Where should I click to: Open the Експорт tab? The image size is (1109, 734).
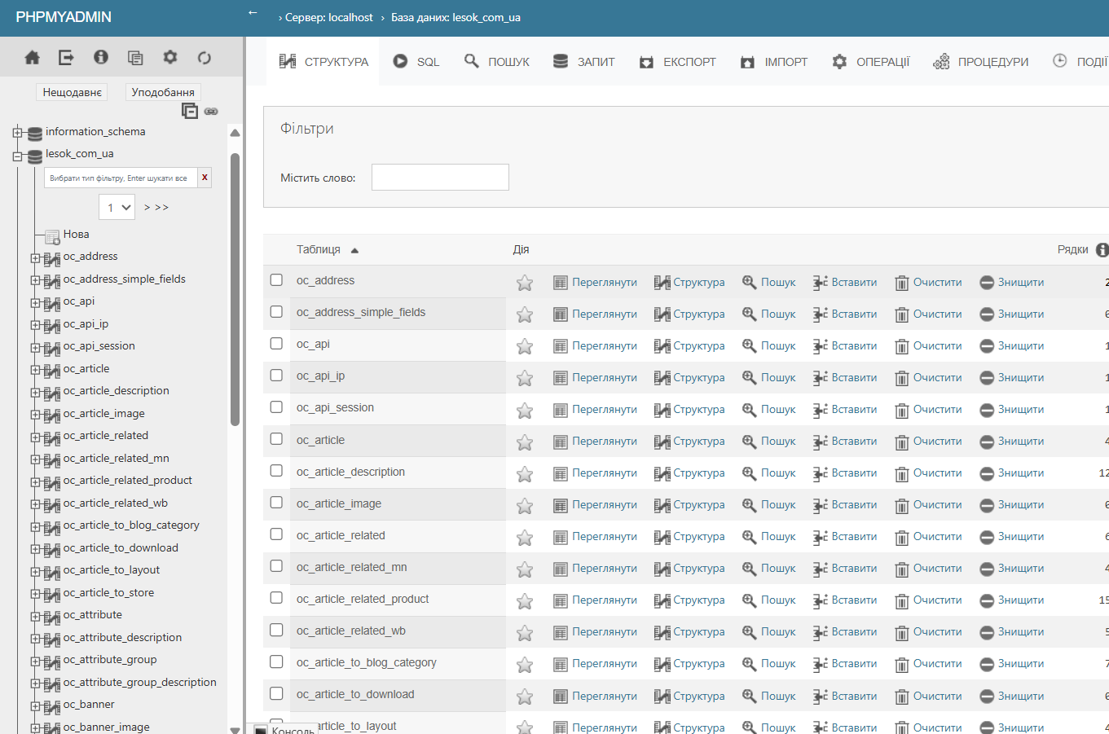[678, 62]
